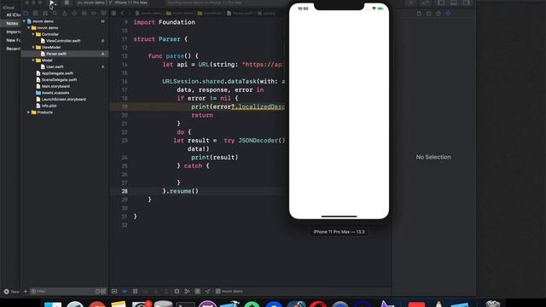
Task: Open the Find navigator tab
Action: click(55, 14)
